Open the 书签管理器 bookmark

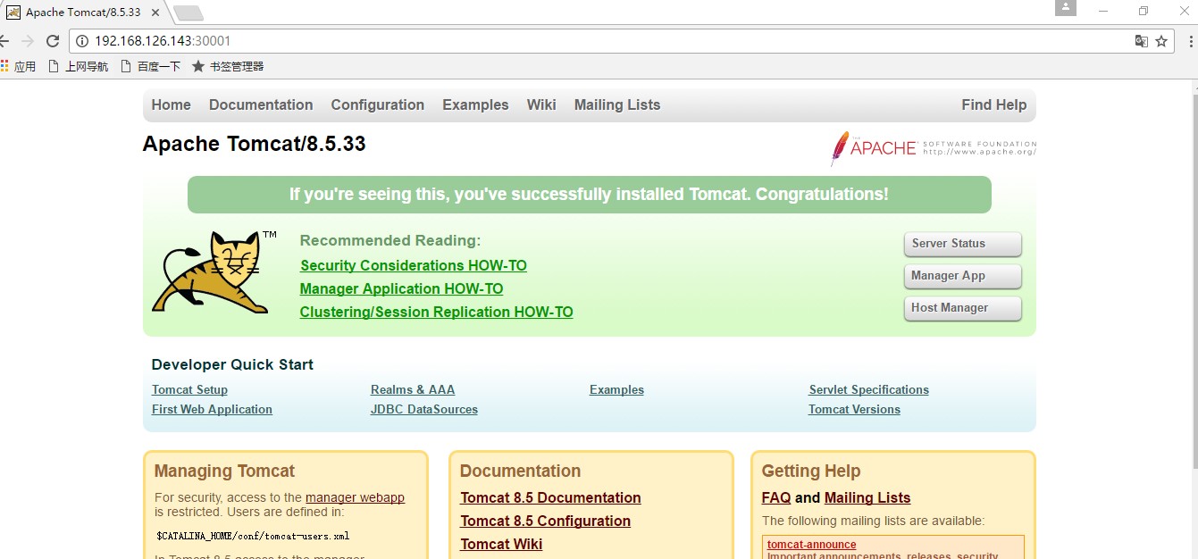coord(228,66)
